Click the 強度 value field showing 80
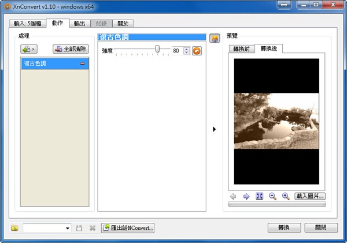Image resolution: width=347 pixels, height=243 pixels. (178, 51)
